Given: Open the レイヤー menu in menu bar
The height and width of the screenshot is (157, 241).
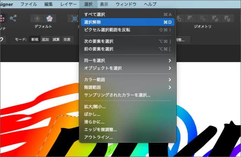Looking at the screenshot, I should tap(68, 4).
